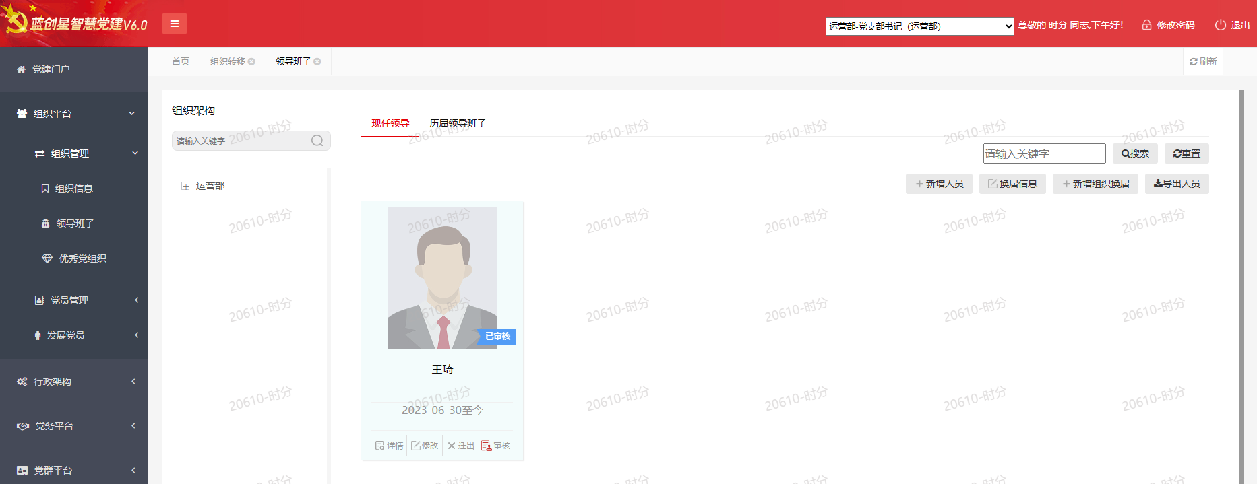Click the 新增组织换届 button
Screen dimensions: 1257x484
(1095, 184)
